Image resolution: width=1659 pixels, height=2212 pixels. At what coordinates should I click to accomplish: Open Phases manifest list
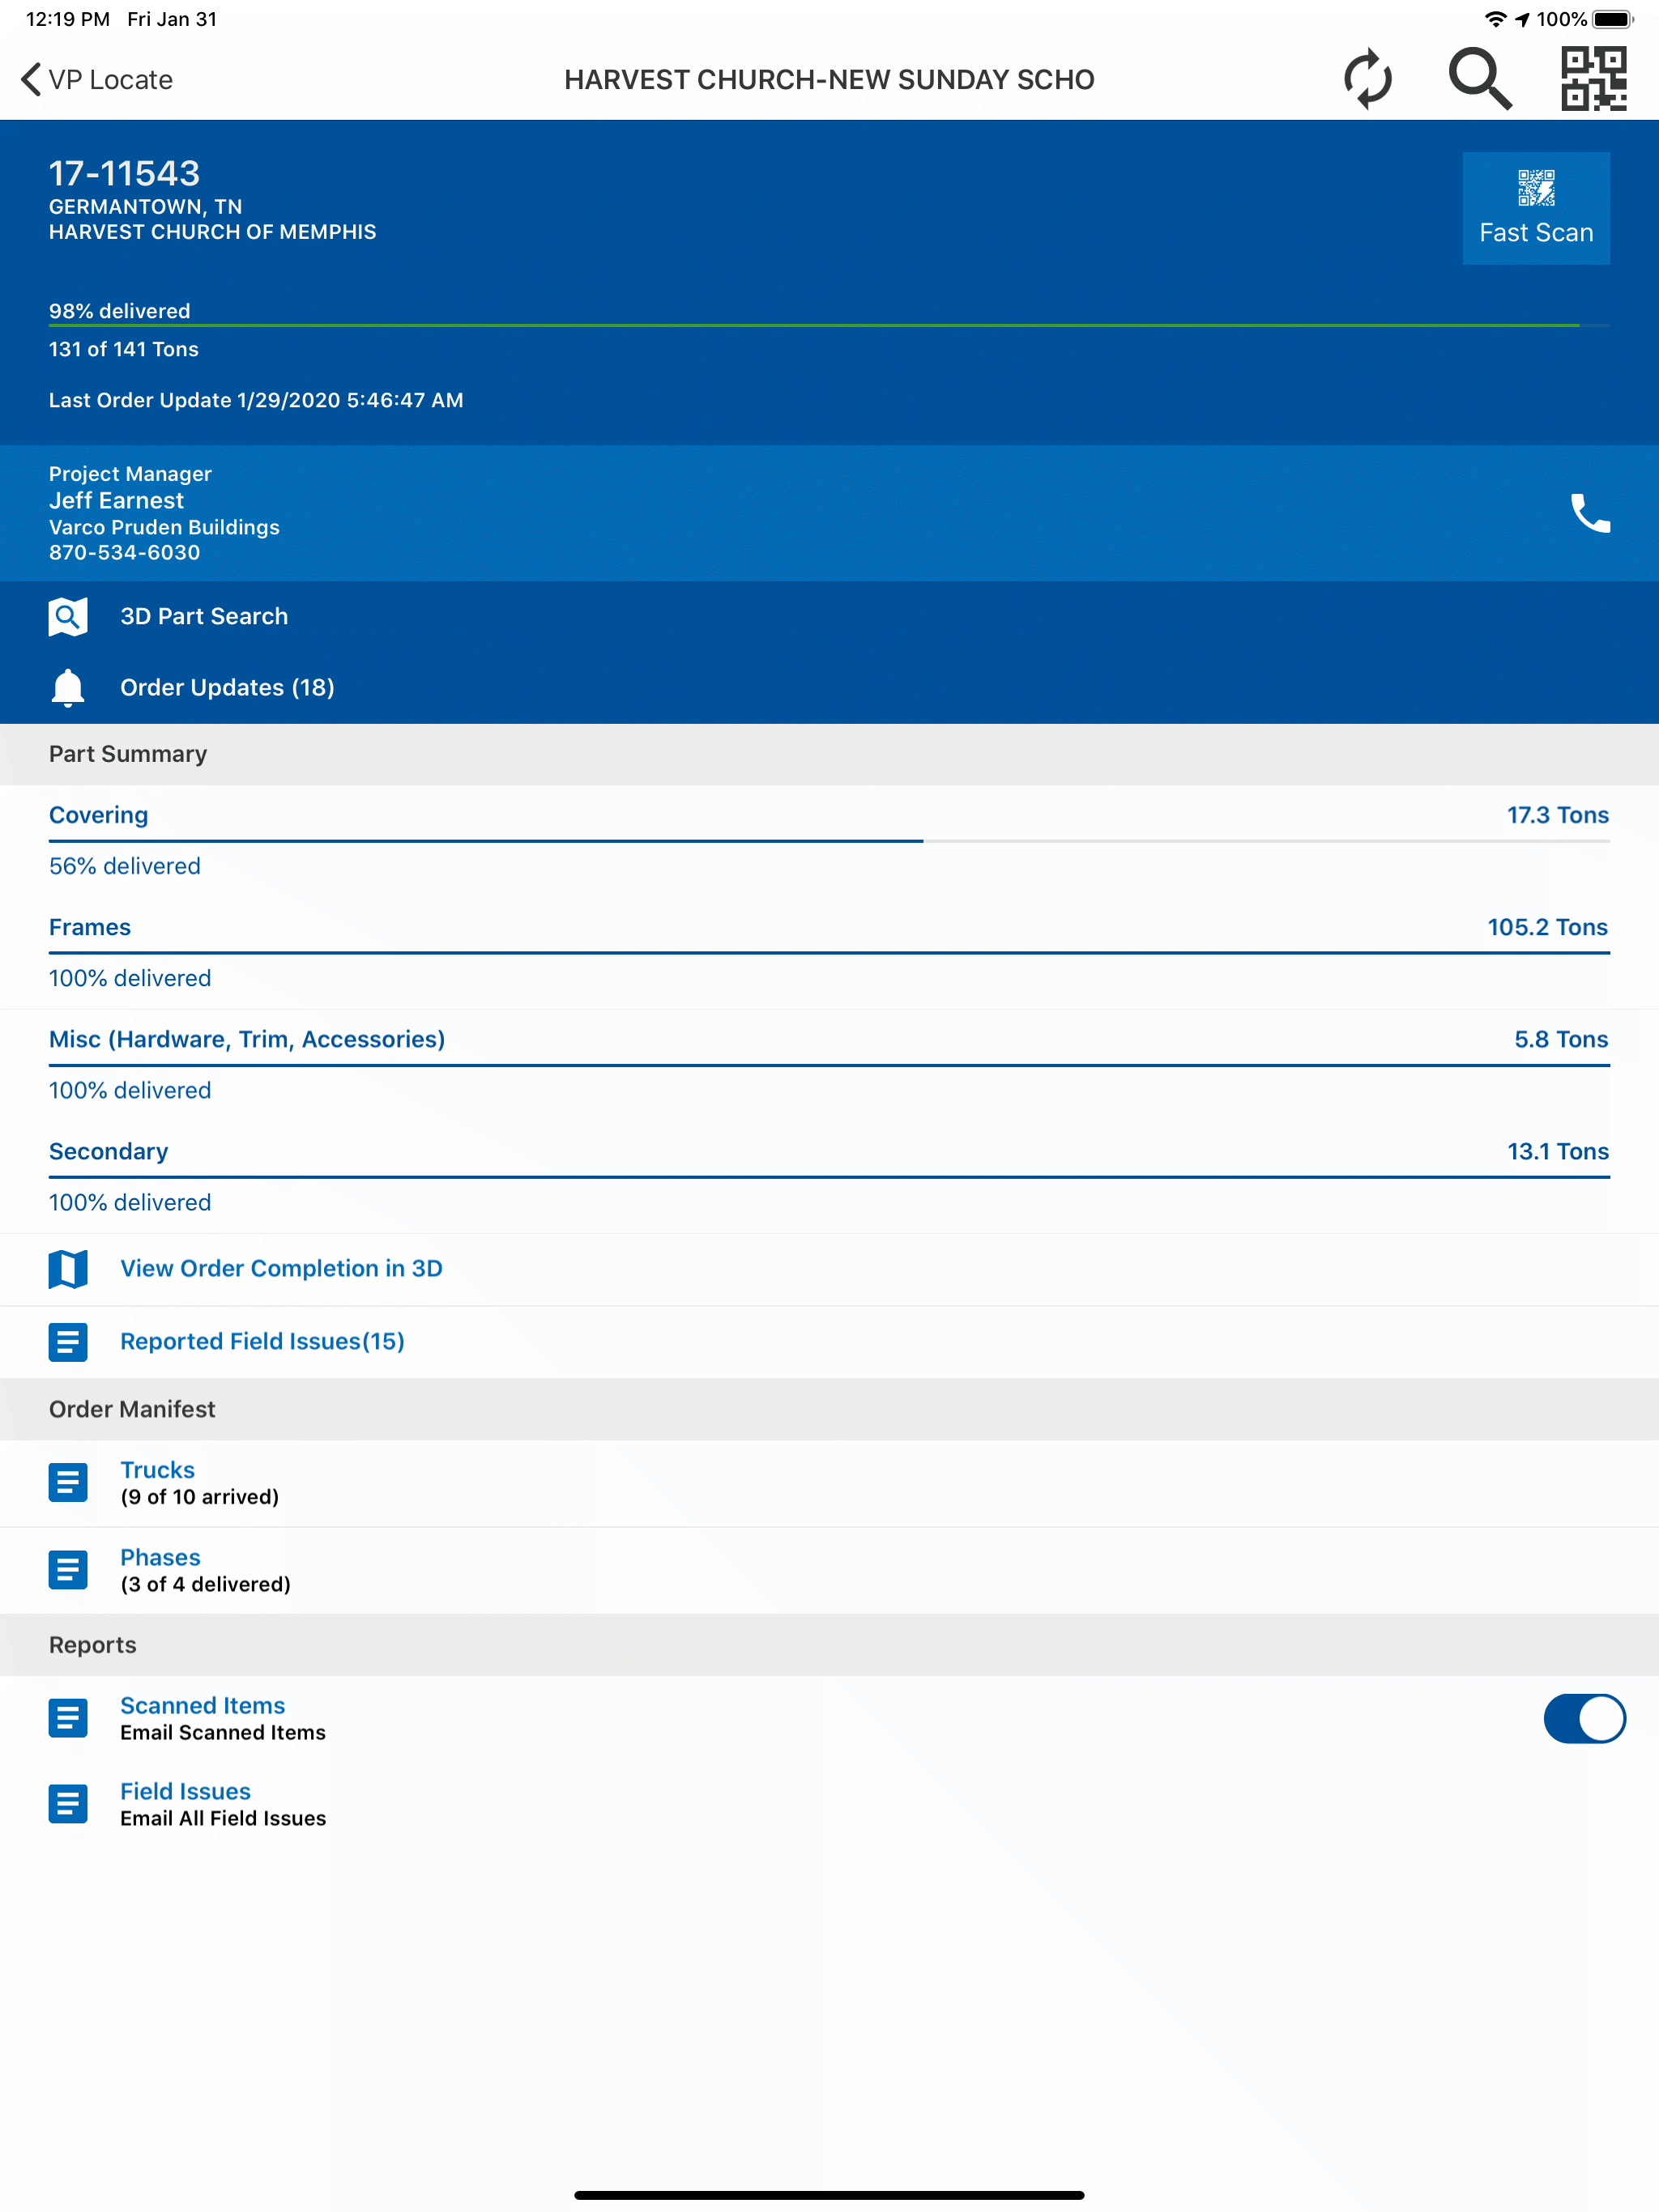(829, 1570)
